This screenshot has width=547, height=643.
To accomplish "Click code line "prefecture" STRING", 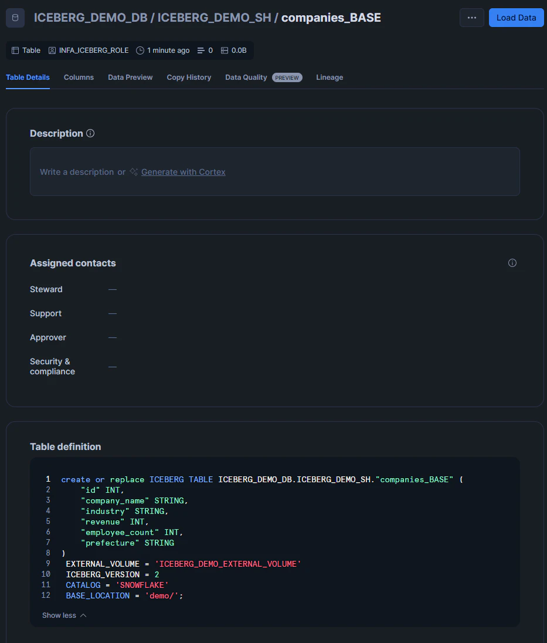I will [x=127, y=543].
